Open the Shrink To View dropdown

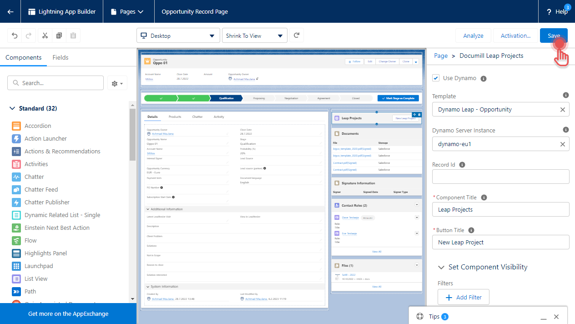(x=254, y=35)
